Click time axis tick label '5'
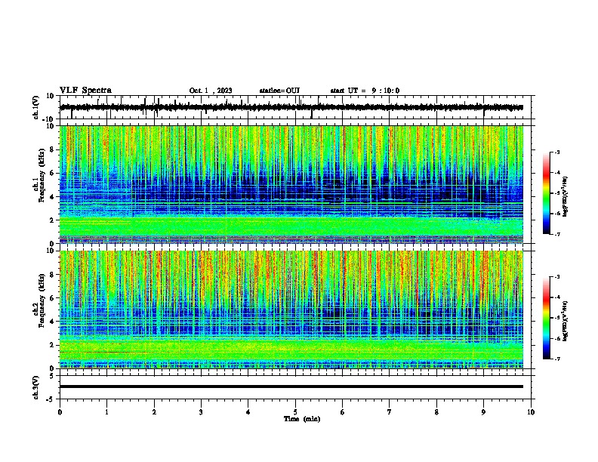The width and height of the screenshot is (598, 462). click(x=295, y=412)
